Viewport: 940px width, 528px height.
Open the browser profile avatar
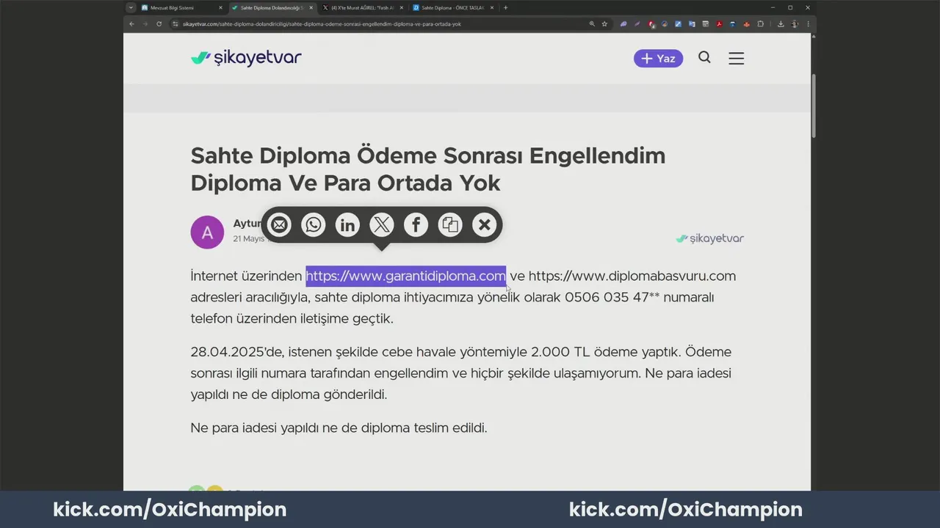795,23
